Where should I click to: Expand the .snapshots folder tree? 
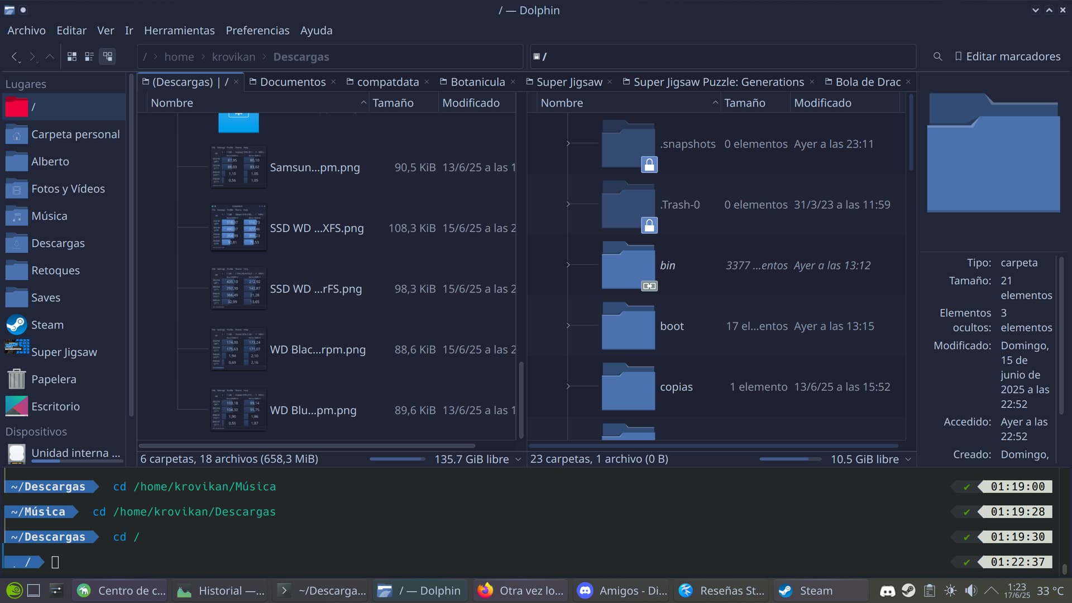pos(568,143)
